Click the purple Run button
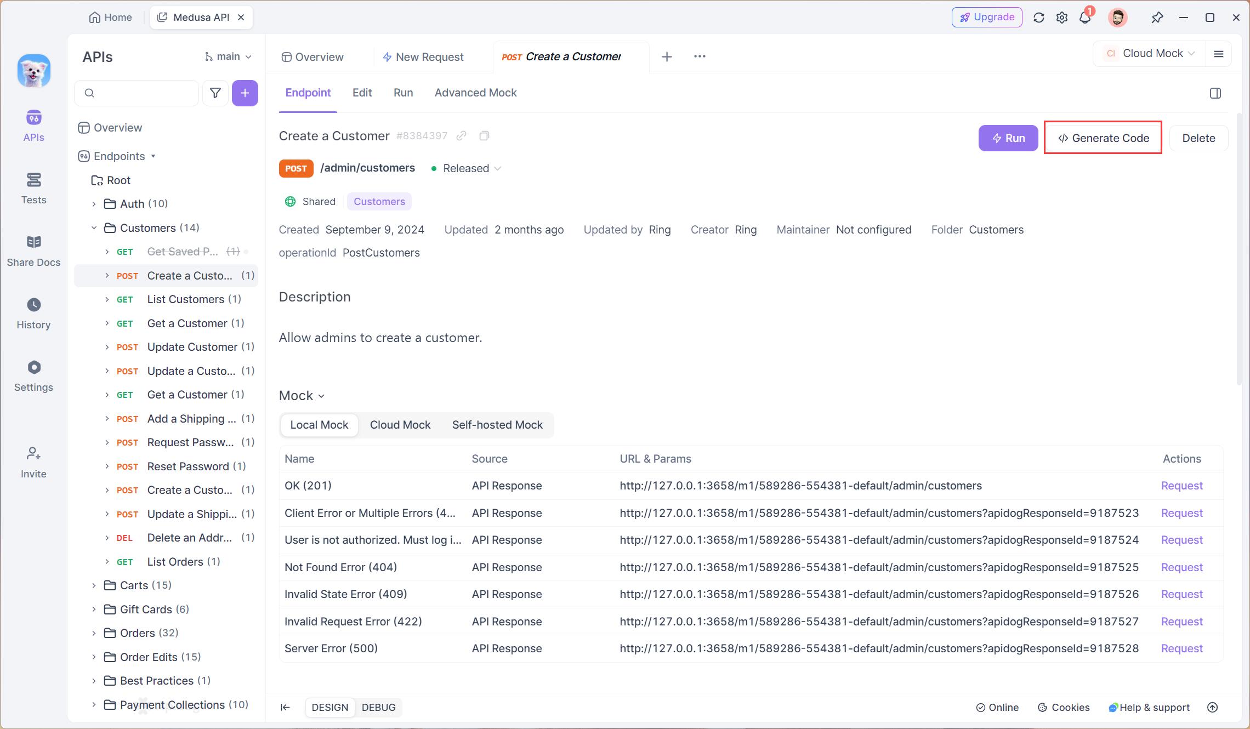Screen dimensions: 1250x729 (x=1008, y=138)
